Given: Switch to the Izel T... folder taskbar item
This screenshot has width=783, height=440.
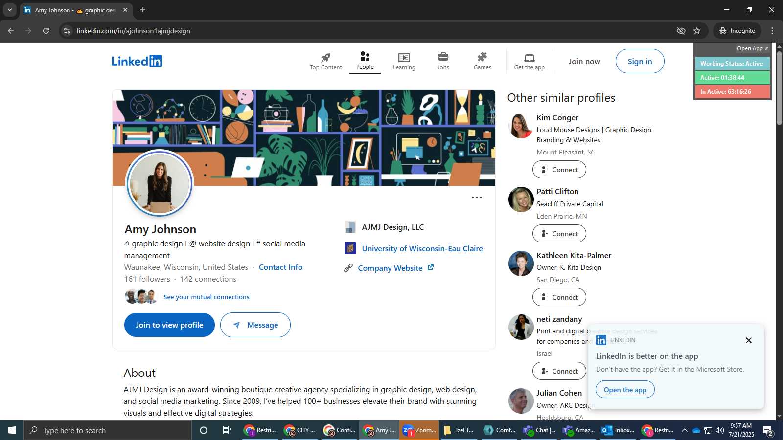Looking at the screenshot, I should (x=459, y=430).
